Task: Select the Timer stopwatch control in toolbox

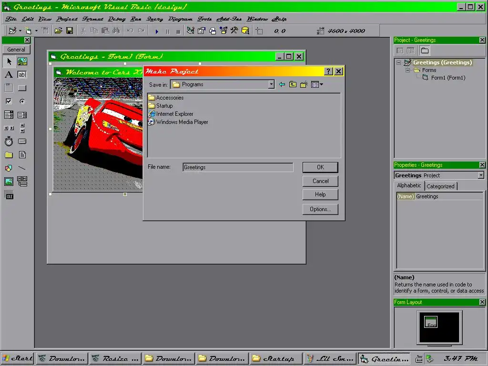Action: [x=9, y=141]
